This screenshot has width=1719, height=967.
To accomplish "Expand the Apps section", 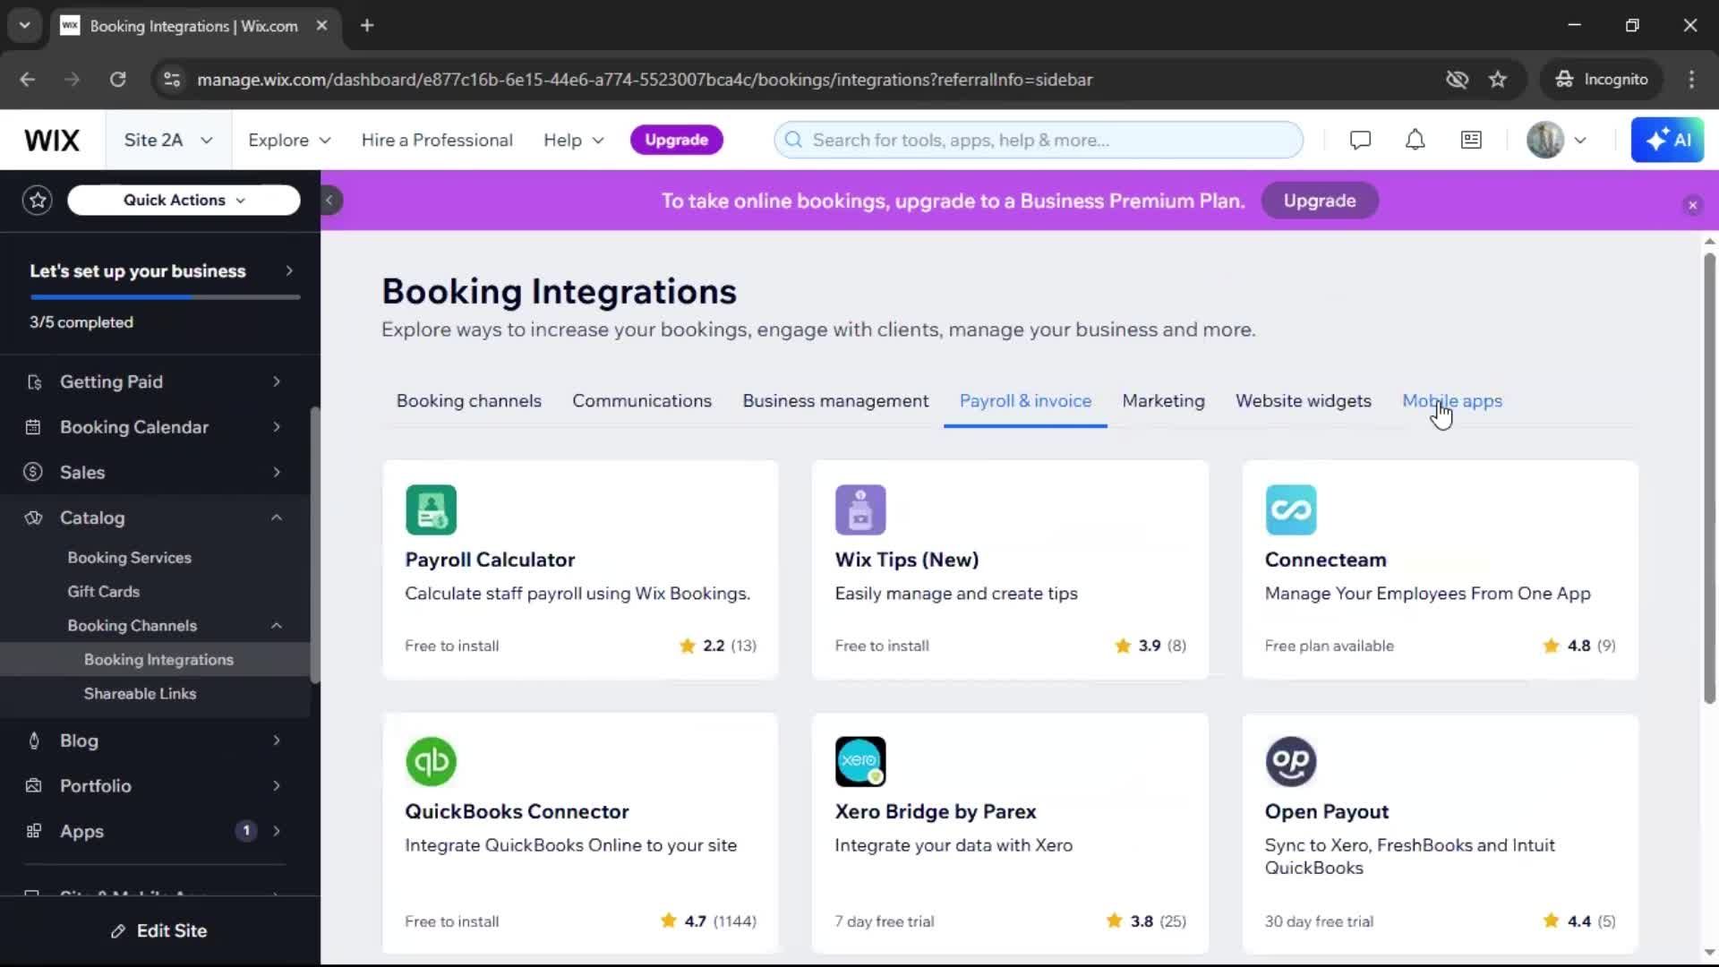I will [x=277, y=831].
